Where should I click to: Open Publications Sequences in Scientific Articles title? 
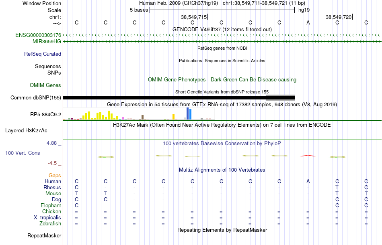(222, 61)
